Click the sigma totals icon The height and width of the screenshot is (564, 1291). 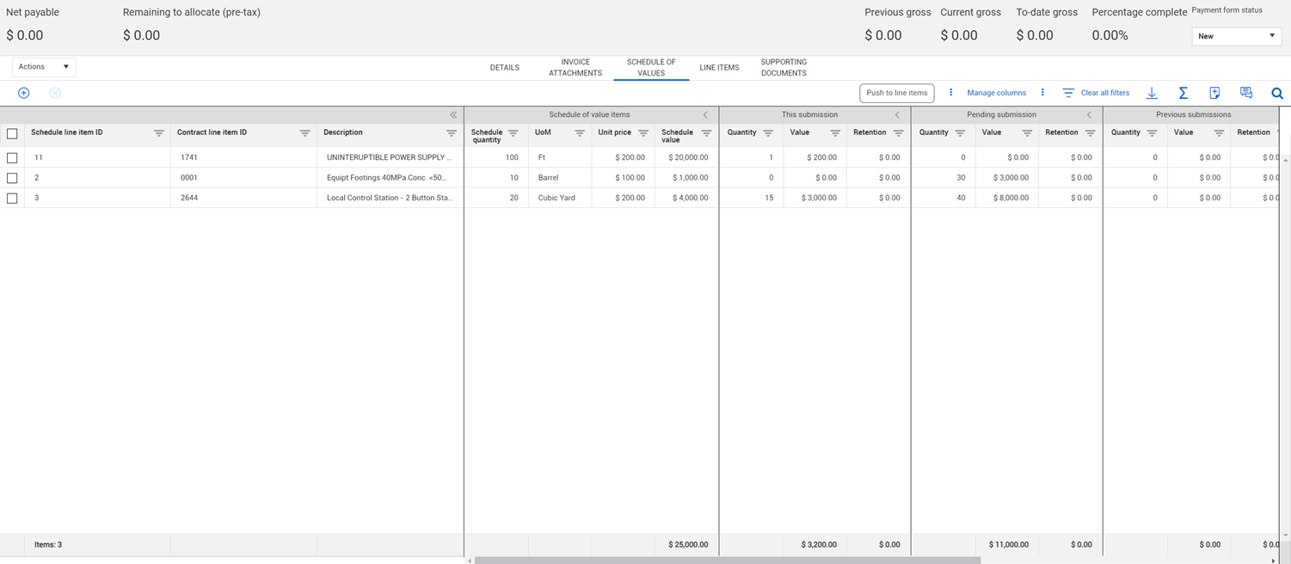coord(1183,93)
